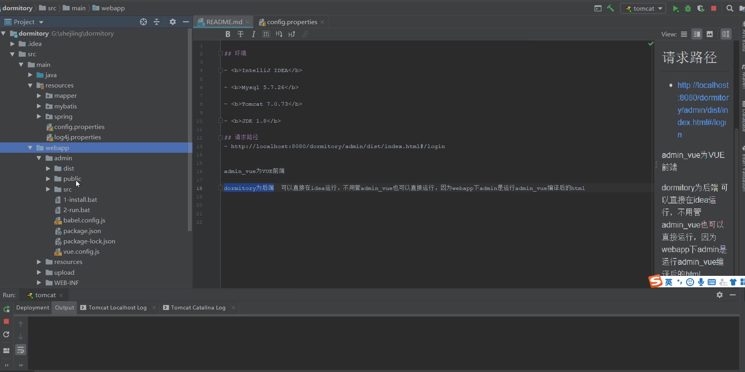Increase header level in the Markdown toolbar

[292, 34]
